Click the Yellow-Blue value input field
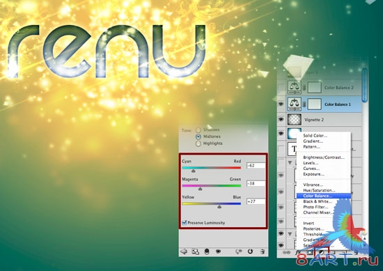This screenshot has height=271, width=383. point(256,201)
